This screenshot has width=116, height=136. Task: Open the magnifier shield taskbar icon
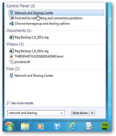coord(89,126)
